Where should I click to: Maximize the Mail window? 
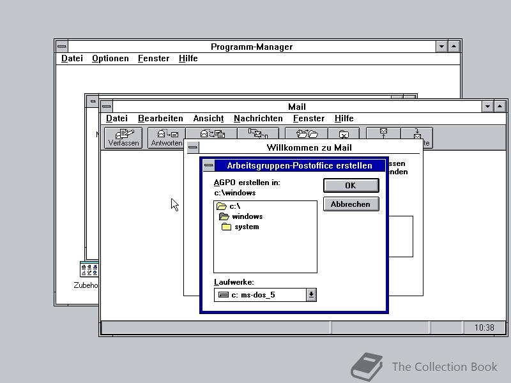[x=500, y=107]
